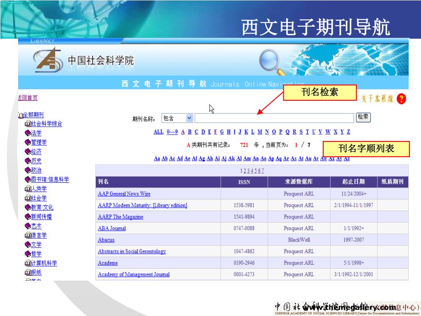421x316 pixels.
Task: Filter journals by letter S
Action: pos(301,132)
